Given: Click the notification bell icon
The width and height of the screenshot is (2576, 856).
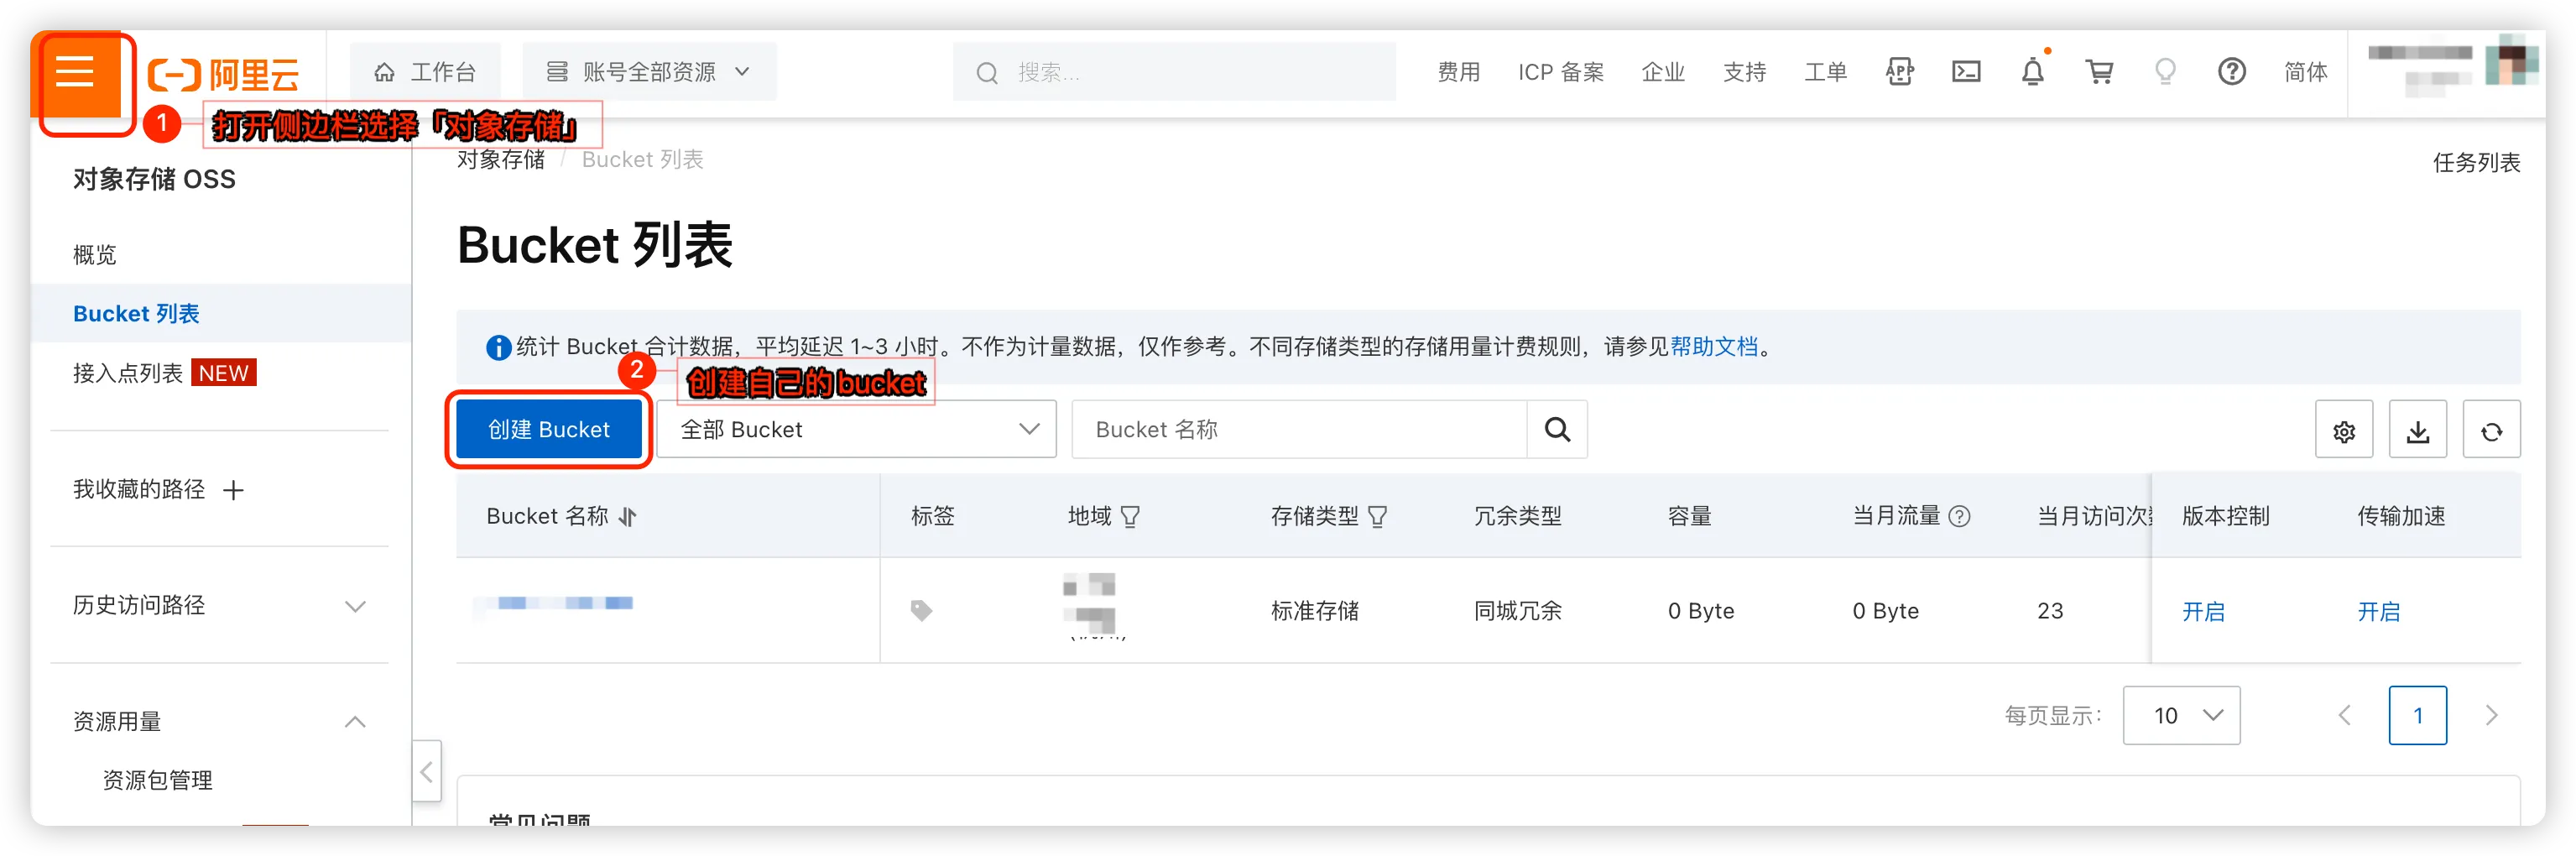Looking at the screenshot, I should pyautogui.click(x=2032, y=72).
